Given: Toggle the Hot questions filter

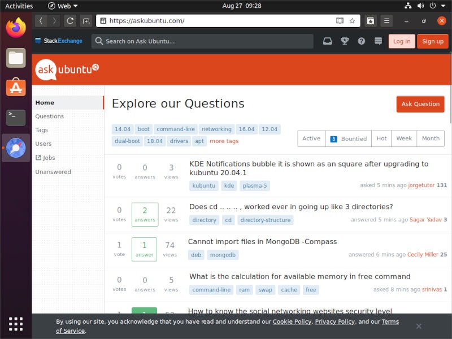Looking at the screenshot, I should 381,138.
